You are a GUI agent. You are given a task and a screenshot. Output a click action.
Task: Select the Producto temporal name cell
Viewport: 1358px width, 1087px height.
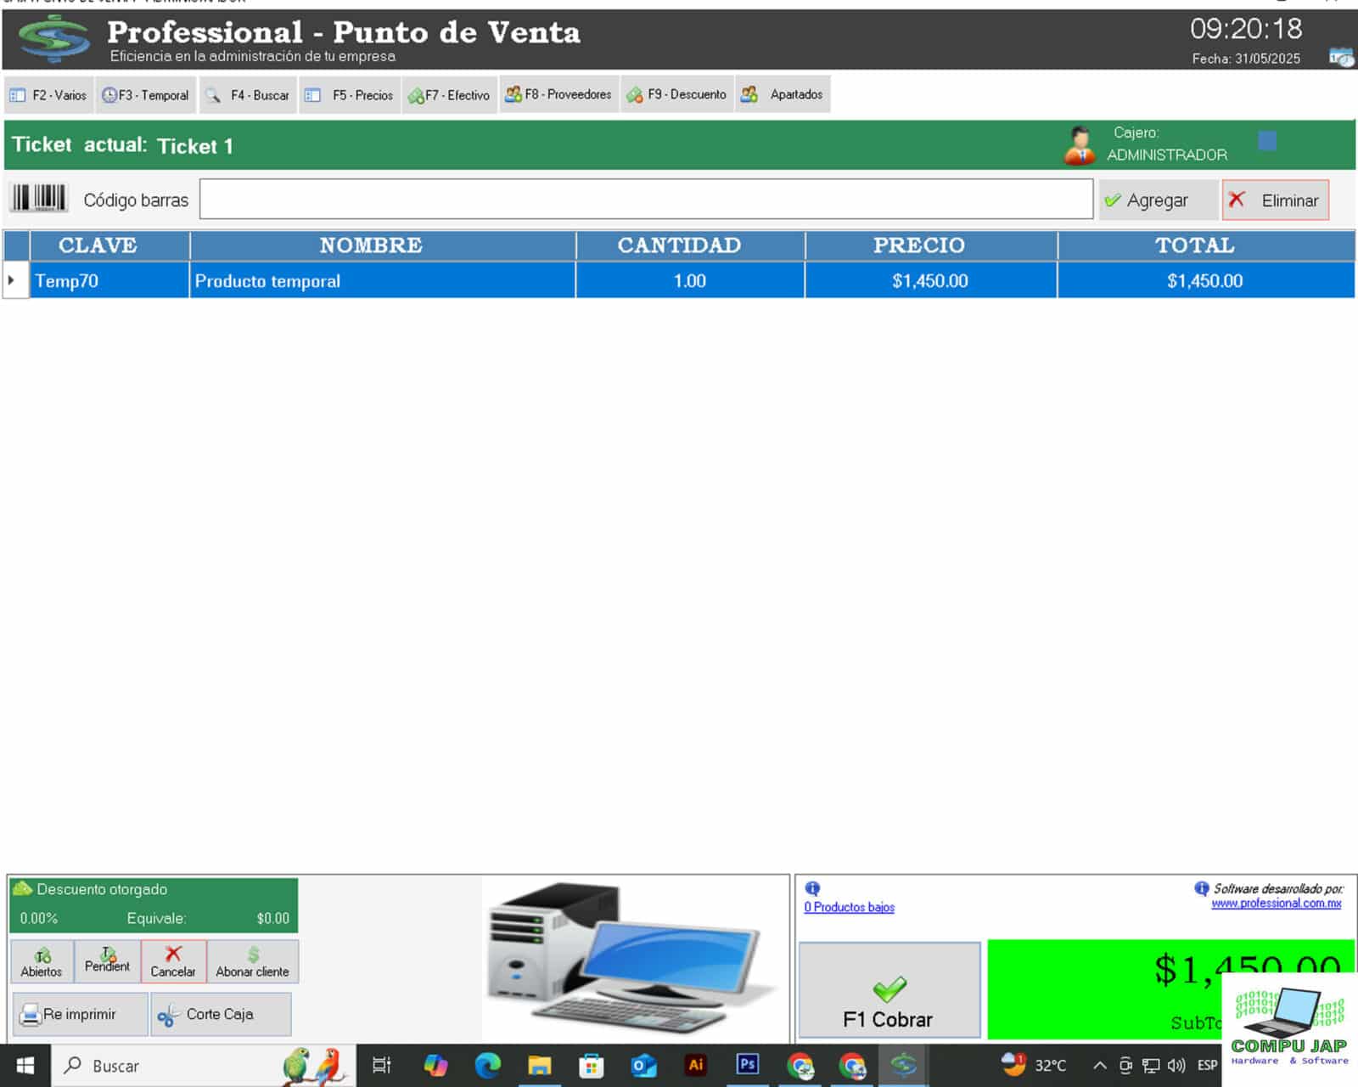(383, 281)
